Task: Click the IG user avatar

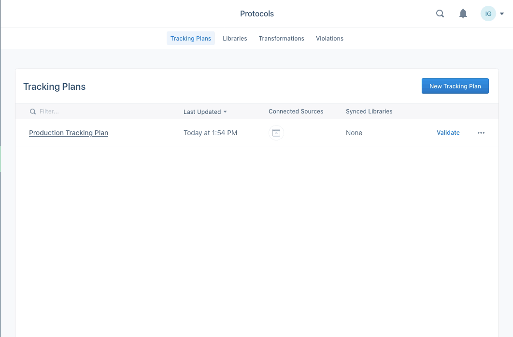Action: 488,14
